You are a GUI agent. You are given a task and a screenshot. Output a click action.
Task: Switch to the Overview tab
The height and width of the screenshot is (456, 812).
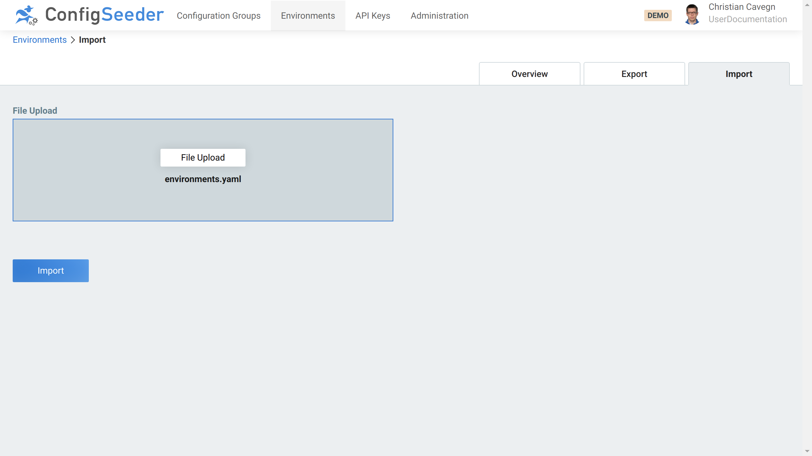click(x=529, y=74)
